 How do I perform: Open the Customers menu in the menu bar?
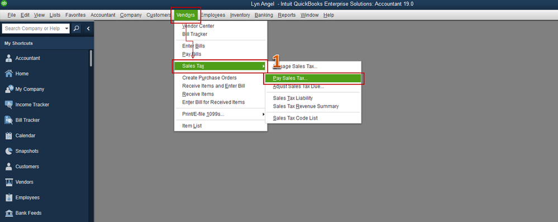pos(159,15)
